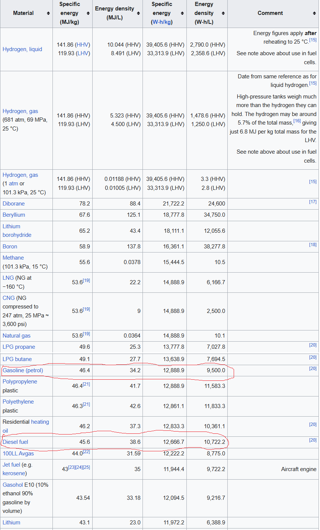Open the W·h/kg unit link in header

pyautogui.click(x=162, y=22)
